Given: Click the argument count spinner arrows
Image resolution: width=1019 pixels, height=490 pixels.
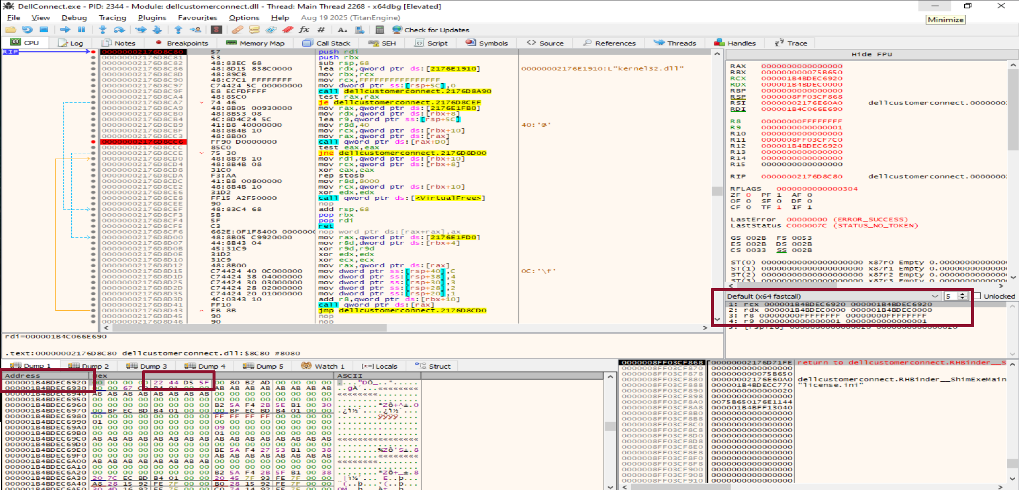Looking at the screenshot, I should click(963, 296).
